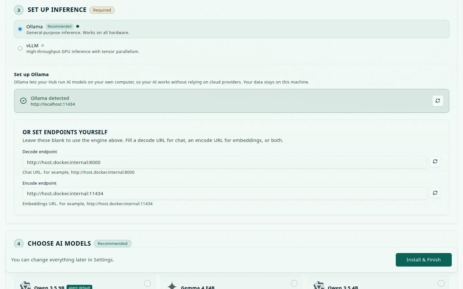Viewport: 463px width, 289px height.
Task: Click the Decode endpoint label
Action: click(40, 152)
